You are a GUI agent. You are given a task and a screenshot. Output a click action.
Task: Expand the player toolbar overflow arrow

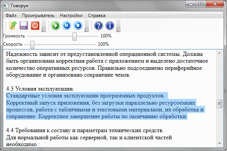coord(86,26)
